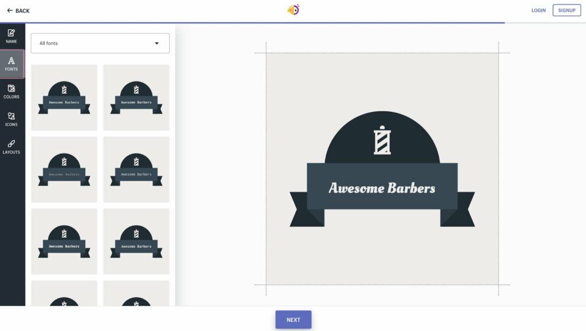The height and width of the screenshot is (331, 586).
Task: Select the first font thumbnail in top row
Action: 64,97
